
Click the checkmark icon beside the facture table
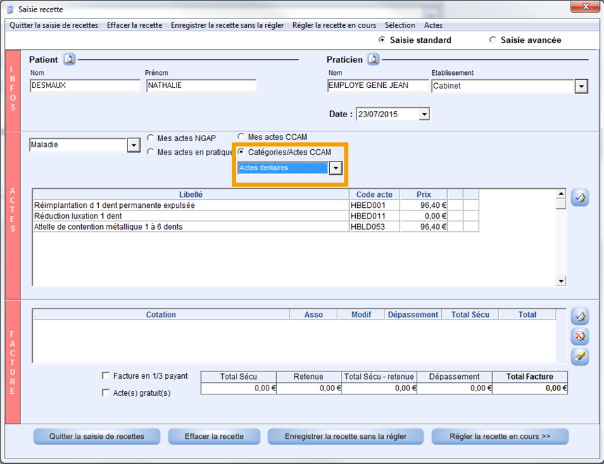(x=579, y=316)
